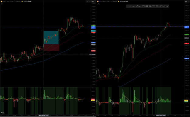Select the brush drawing tool
Image resolution: width=190 pixels, height=117 pixels.
pyautogui.click(x=164, y=6)
